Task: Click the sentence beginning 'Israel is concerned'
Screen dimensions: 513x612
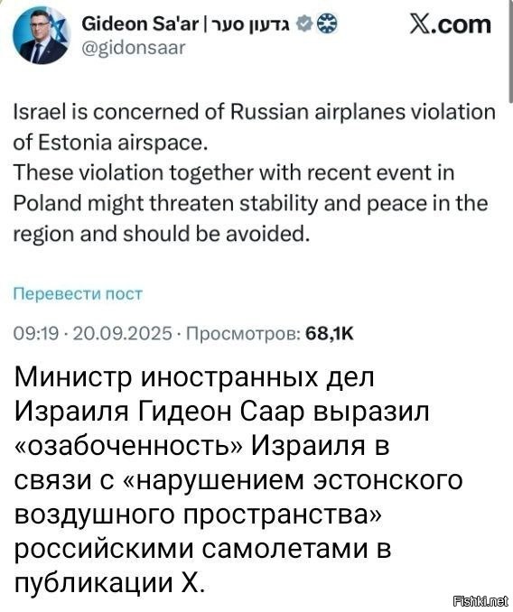Action: (x=254, y=127)
